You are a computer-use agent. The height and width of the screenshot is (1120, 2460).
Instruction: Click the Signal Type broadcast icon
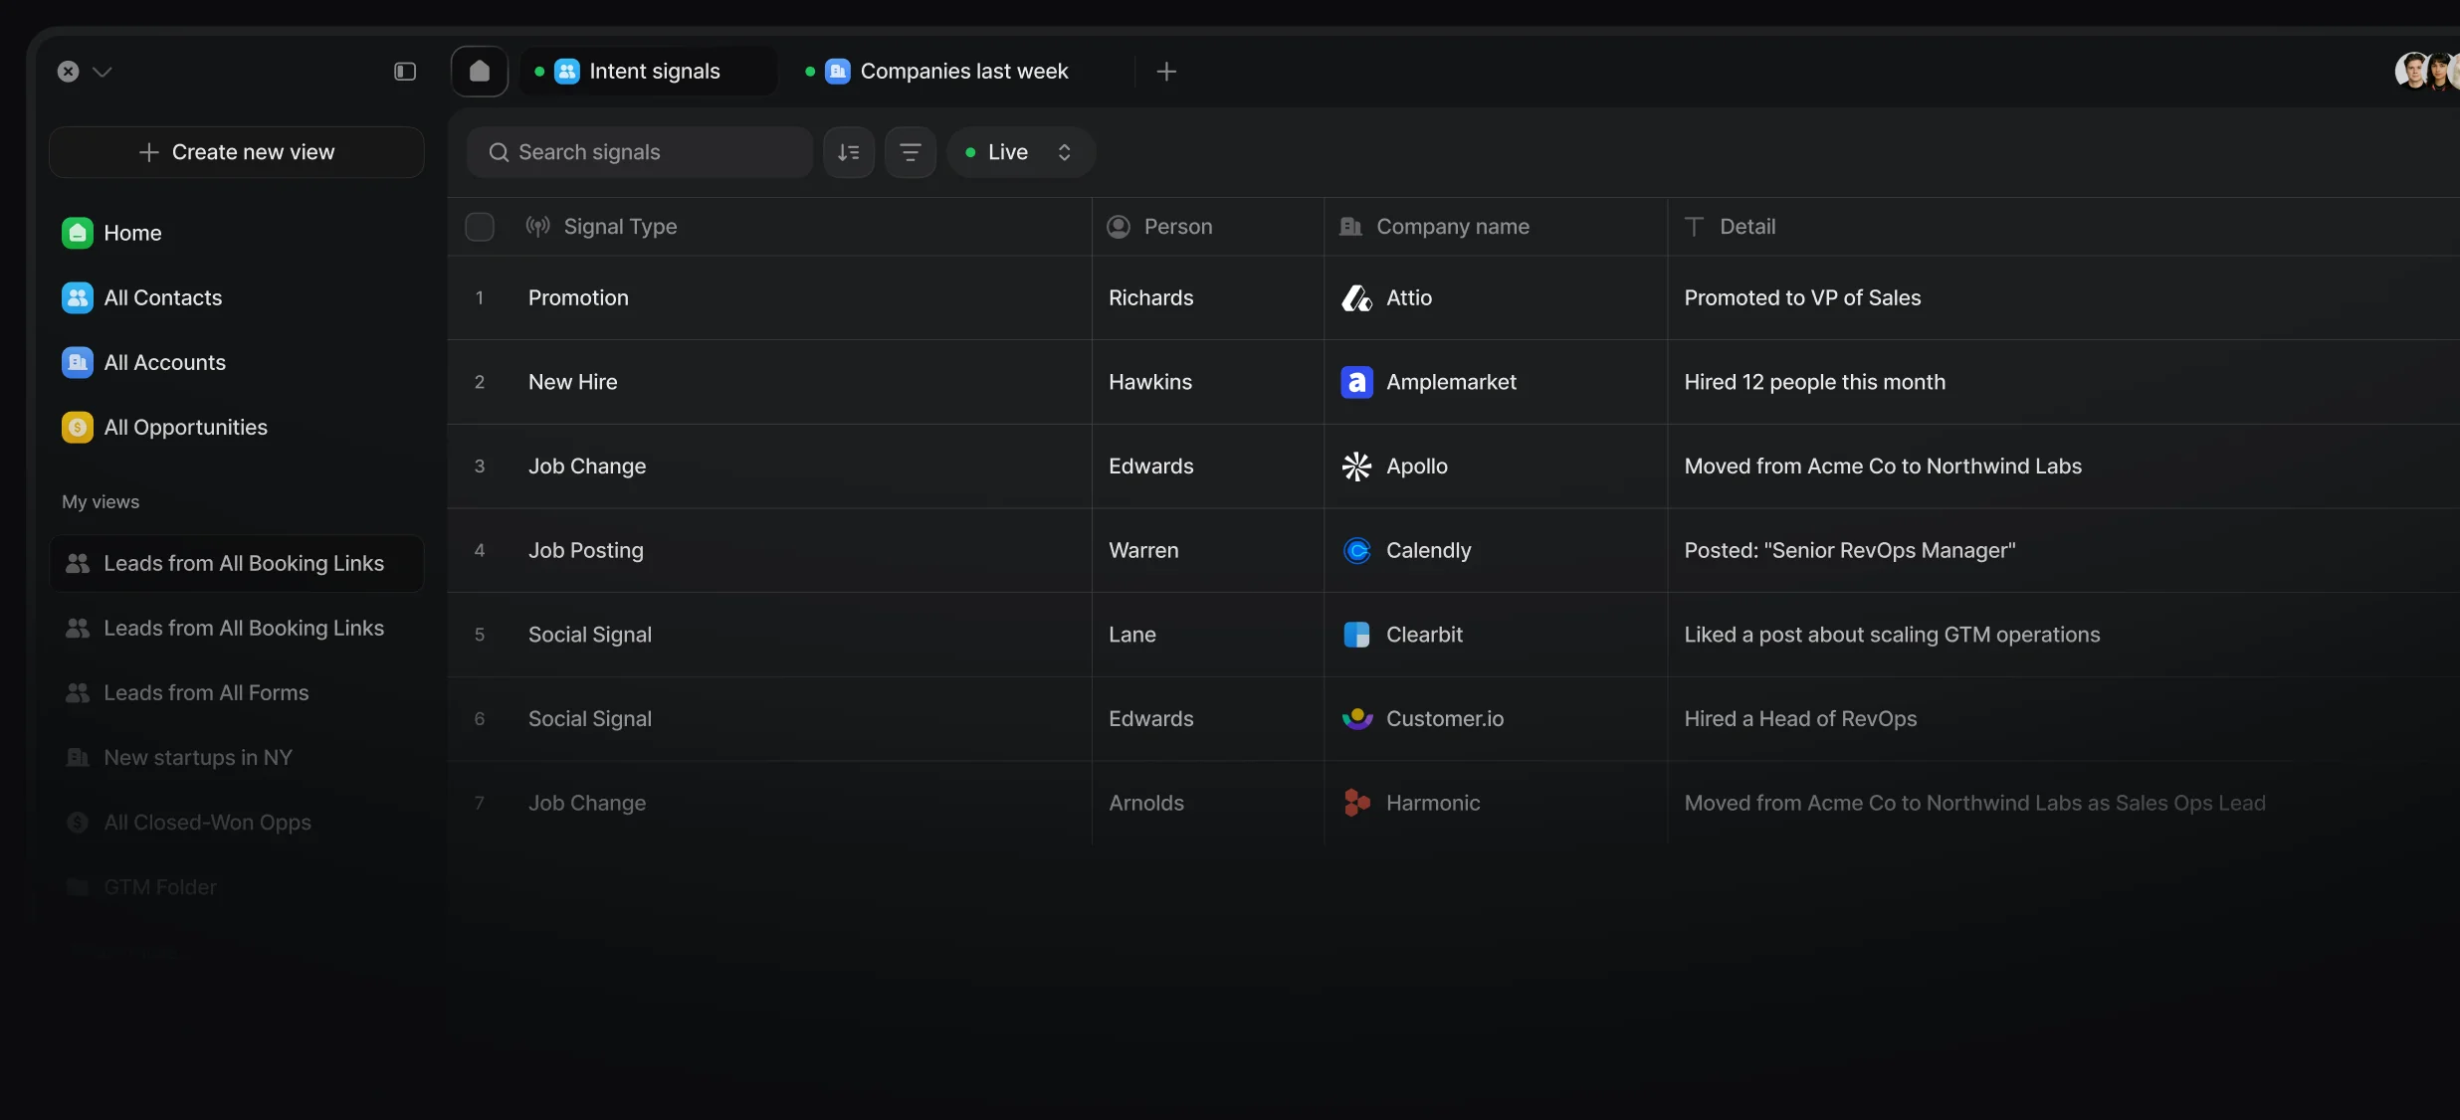click(538, 227)
